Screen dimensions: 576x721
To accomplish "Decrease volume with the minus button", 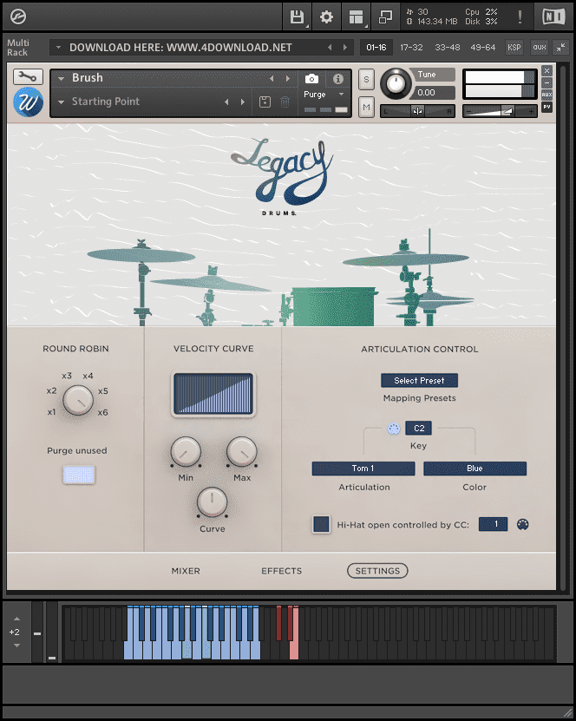I will click(469, 111).
